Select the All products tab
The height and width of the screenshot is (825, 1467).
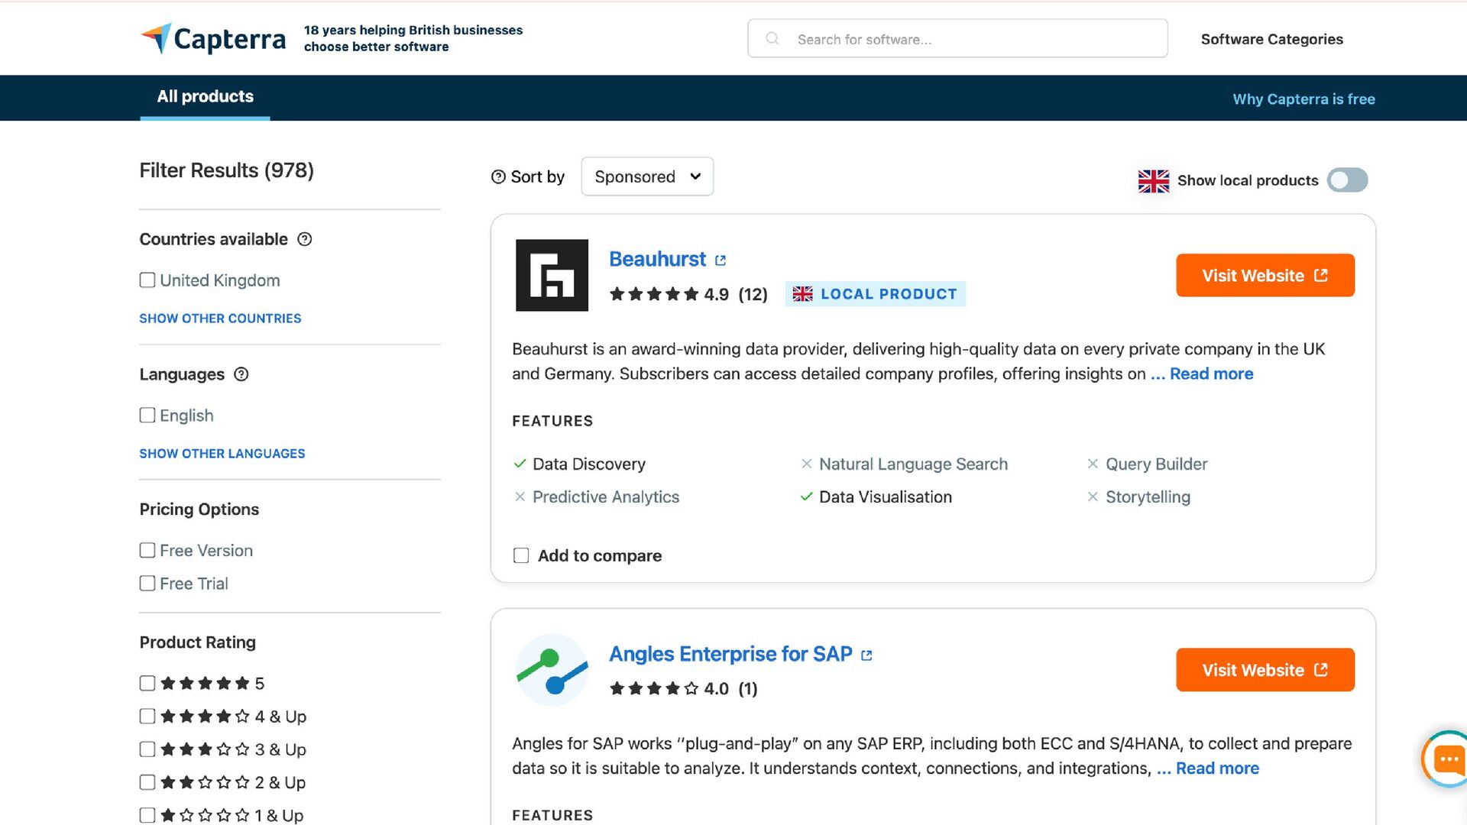(205, 97)
